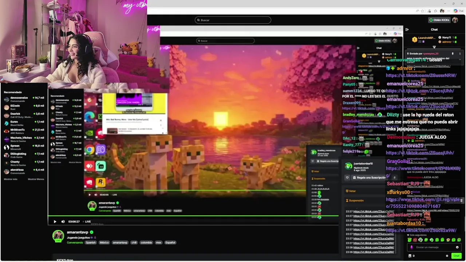Jump to LIVE in the player
Viewport: 466px width, 262px height.
[87, 222]
